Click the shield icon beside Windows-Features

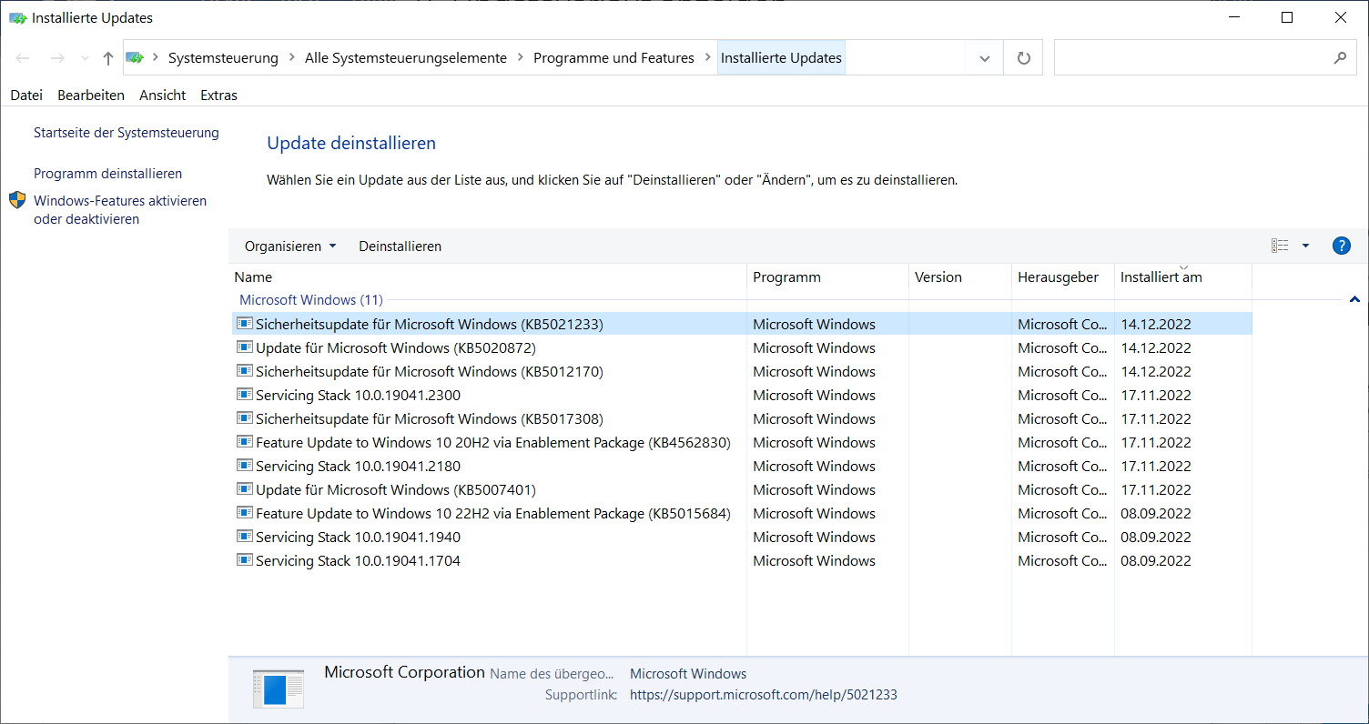point(17,200)
